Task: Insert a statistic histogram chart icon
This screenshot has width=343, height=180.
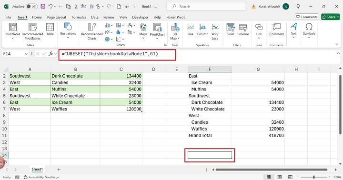Action: (x=118, y=32)
